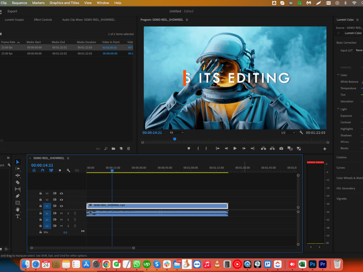363x272 pixels.
Task: Select the Rectangle tool
Action: (17, 203)
